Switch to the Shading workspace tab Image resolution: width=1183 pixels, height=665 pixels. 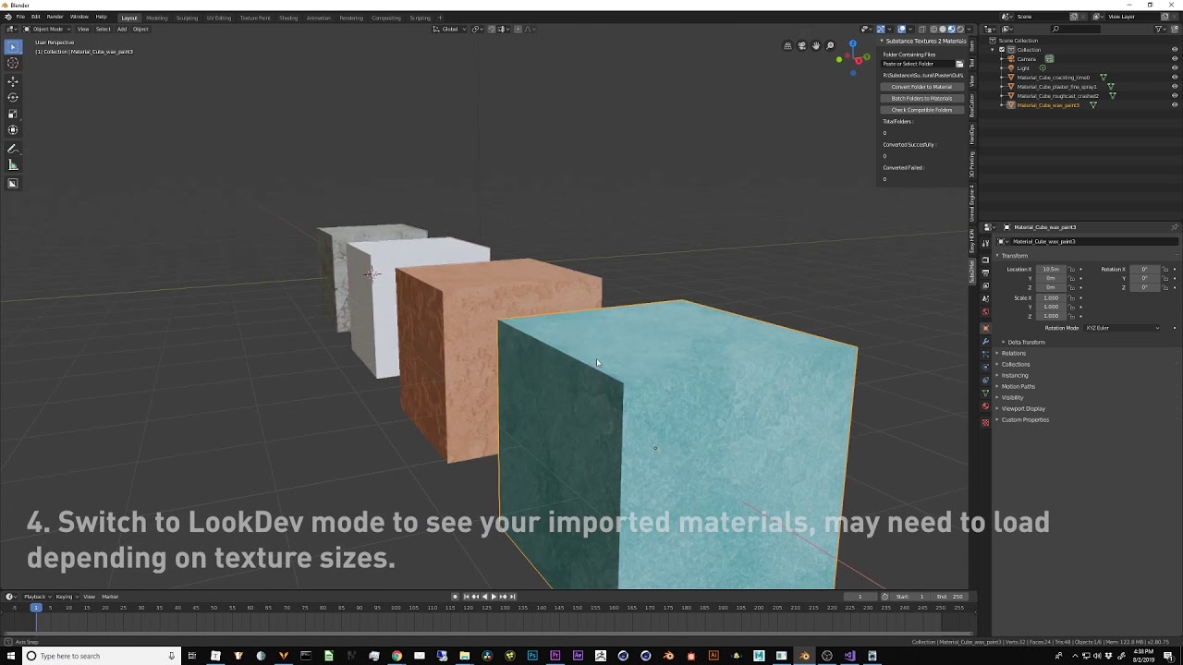(288, 18)
